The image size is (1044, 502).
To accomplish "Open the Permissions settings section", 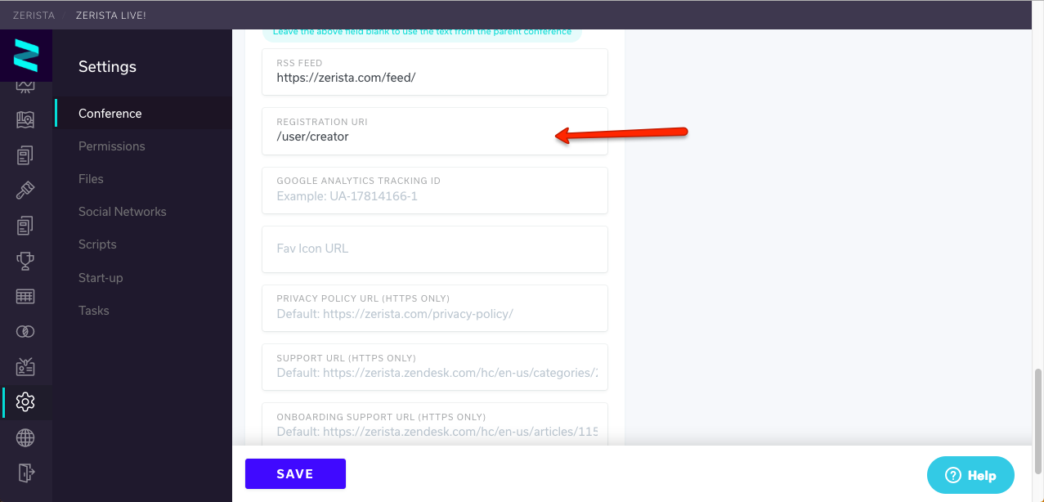I will (x=112, y=146).
